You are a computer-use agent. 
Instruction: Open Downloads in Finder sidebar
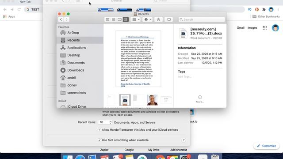[x=80, y=70]
